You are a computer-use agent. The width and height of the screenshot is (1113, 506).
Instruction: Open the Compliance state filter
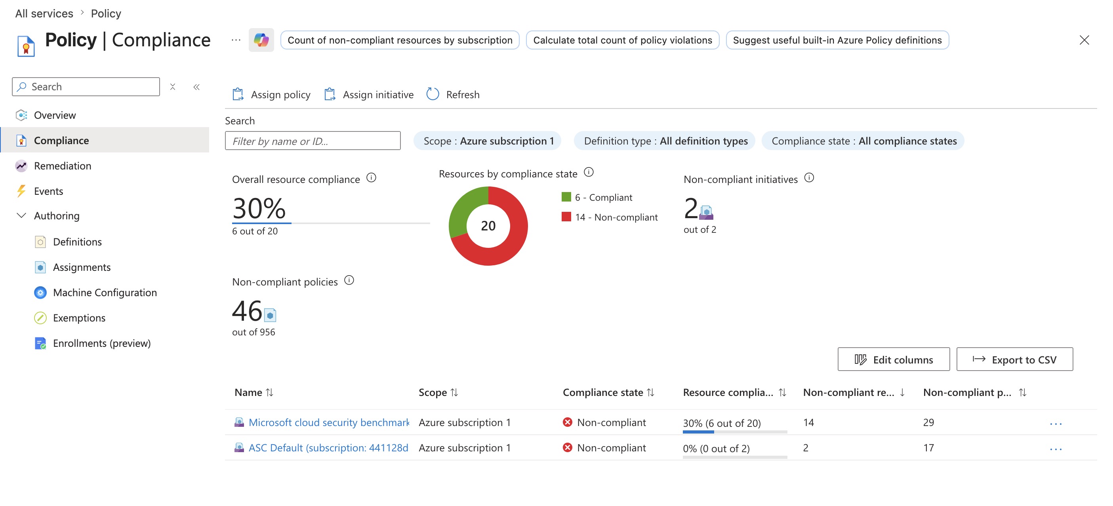863,141
